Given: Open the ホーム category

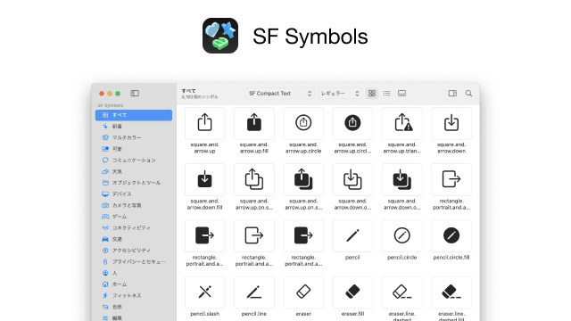Looking at the screenshot, I should [x=134, y=284].
